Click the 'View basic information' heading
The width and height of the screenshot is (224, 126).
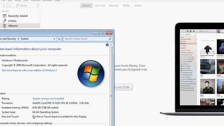[x=30, y=49]
